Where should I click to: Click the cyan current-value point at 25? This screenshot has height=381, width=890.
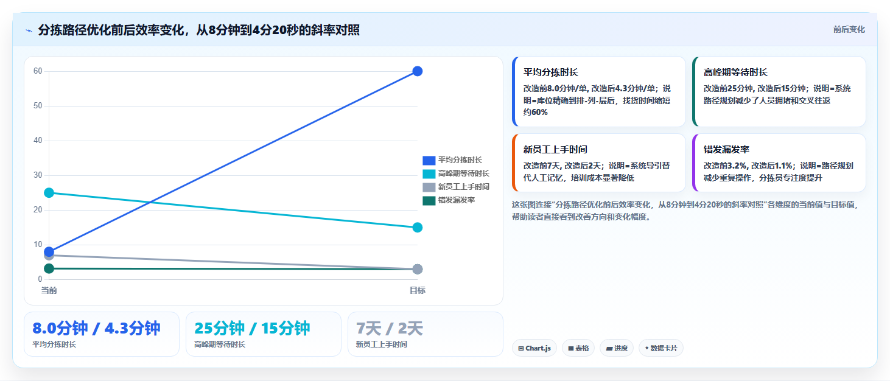click(49, 193)
